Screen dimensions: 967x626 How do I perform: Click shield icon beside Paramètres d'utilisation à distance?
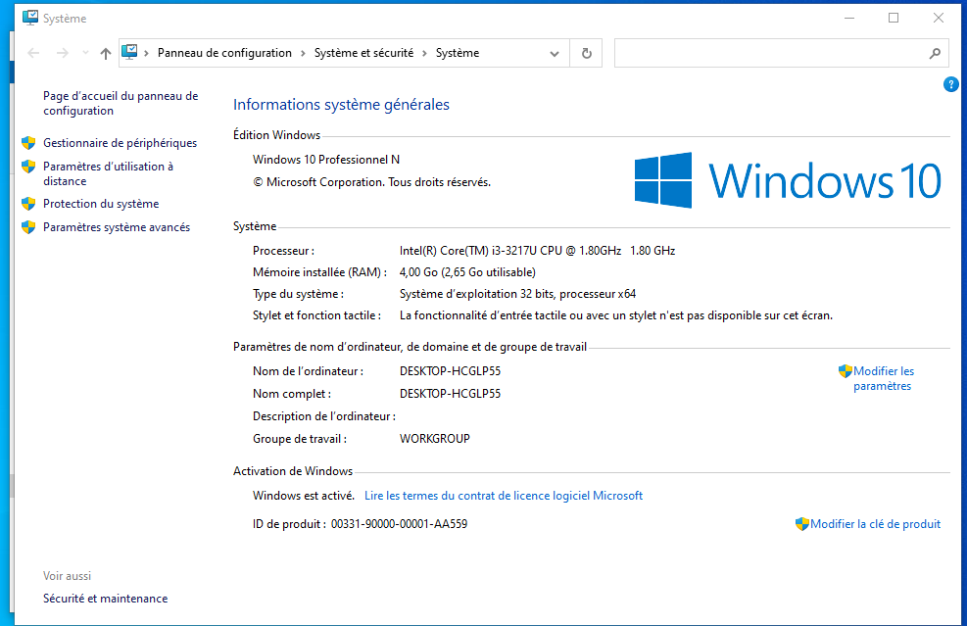tap(28, 167)
